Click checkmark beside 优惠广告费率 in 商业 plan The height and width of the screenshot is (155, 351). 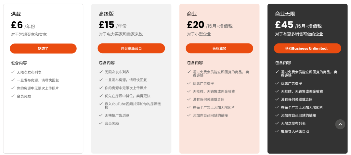click(189, 83)
